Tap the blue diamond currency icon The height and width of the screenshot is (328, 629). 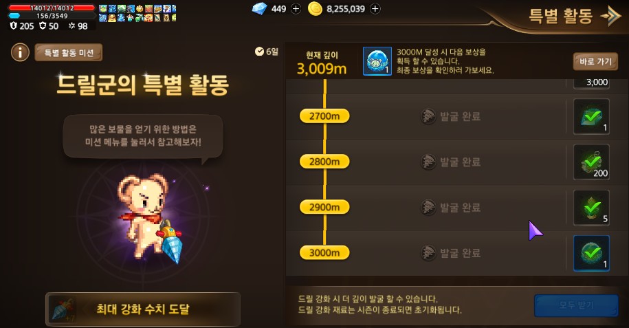click(259, 8)
